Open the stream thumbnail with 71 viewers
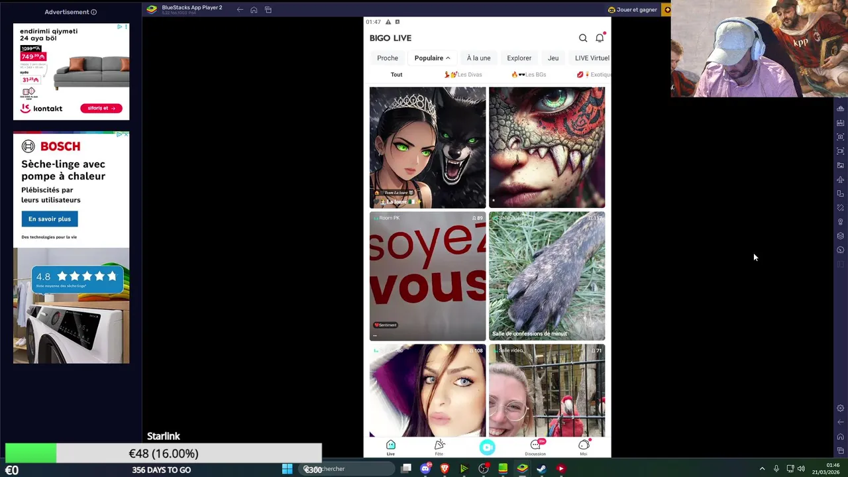The image size is (848, 477). tap(547, 390)
